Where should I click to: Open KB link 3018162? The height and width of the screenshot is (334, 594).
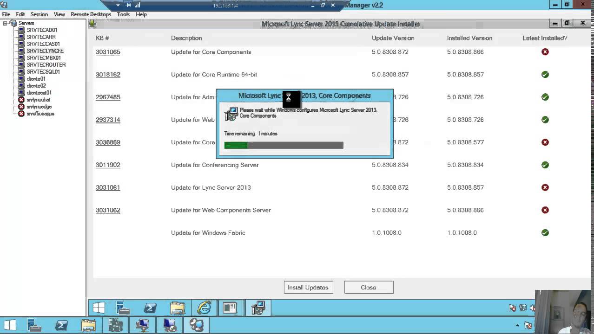tap(108, 75)
